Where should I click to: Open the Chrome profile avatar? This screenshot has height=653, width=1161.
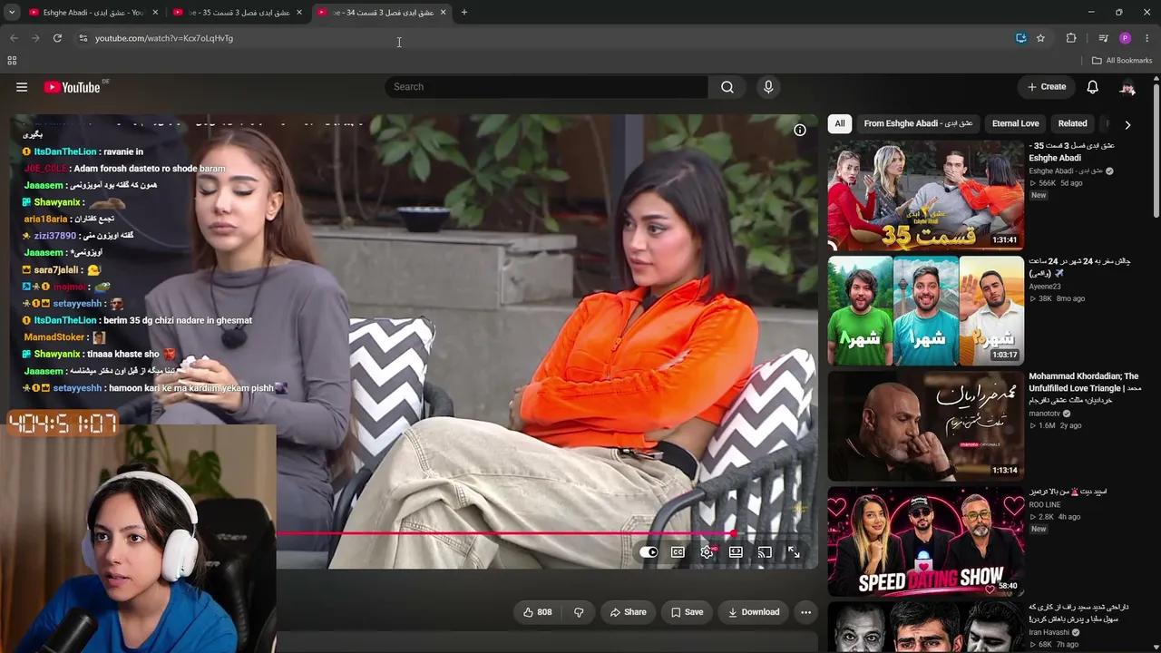pyautogui.click(x=1125, y=38)
